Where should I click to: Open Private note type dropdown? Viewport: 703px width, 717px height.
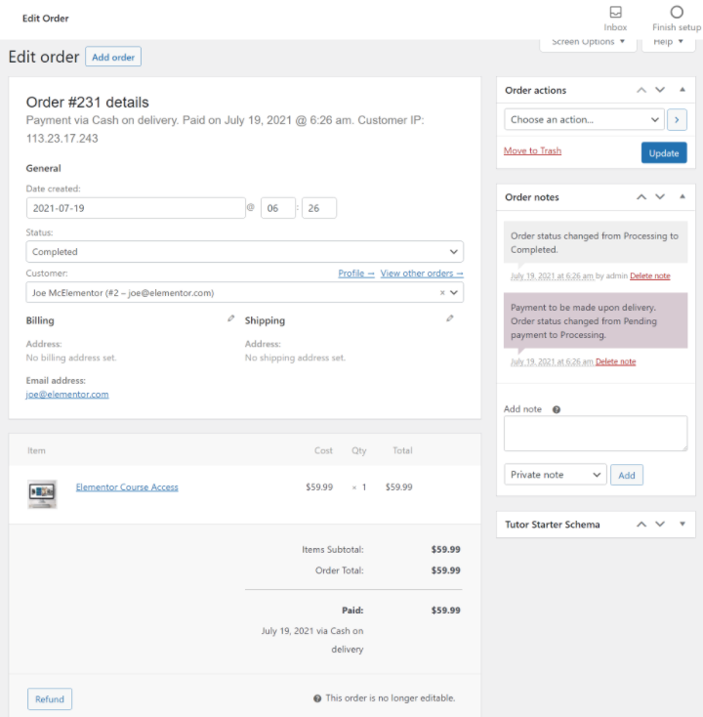pyautogui.click(x=556, y=475)
